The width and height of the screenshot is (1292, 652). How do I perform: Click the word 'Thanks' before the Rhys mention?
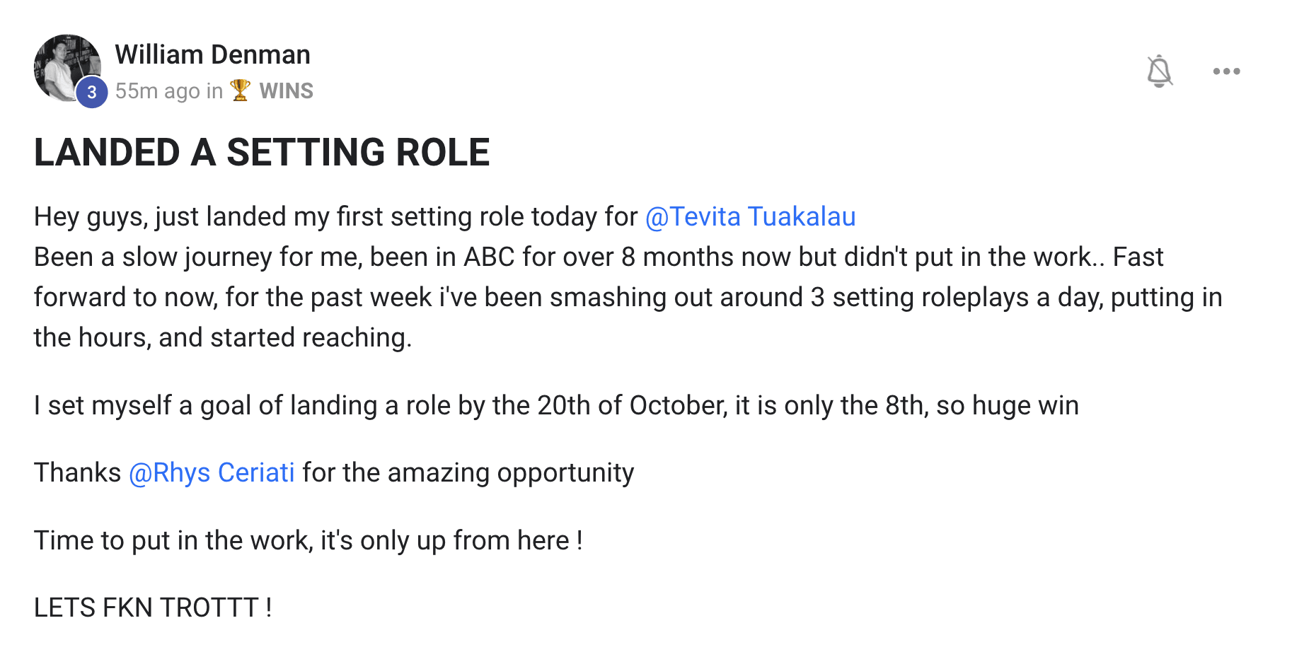pyautogui.click(x=78, y=472)
